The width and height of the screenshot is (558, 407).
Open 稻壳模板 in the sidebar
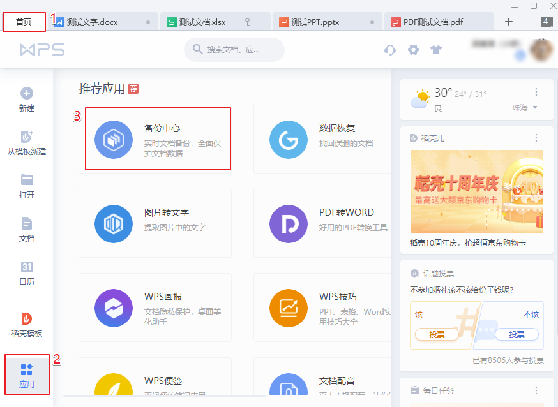tap(27, 325)
